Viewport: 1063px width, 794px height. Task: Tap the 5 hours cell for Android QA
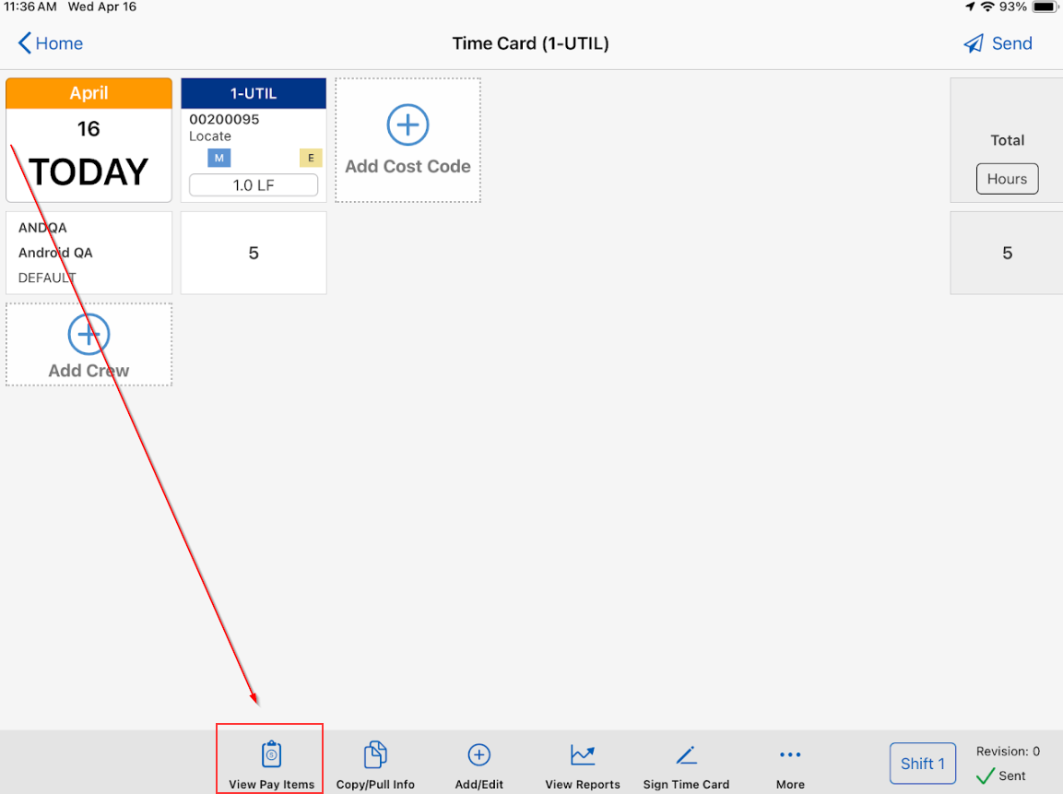click(254, 253)
